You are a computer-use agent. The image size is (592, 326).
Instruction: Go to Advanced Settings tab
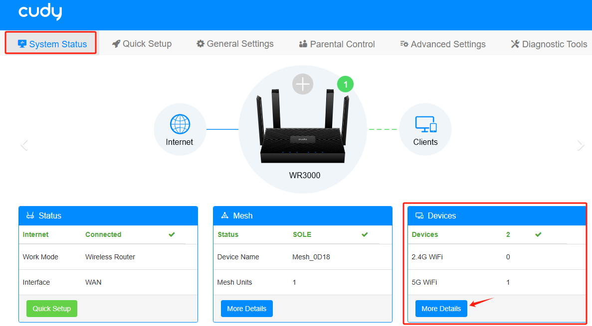tap(443, 44)
